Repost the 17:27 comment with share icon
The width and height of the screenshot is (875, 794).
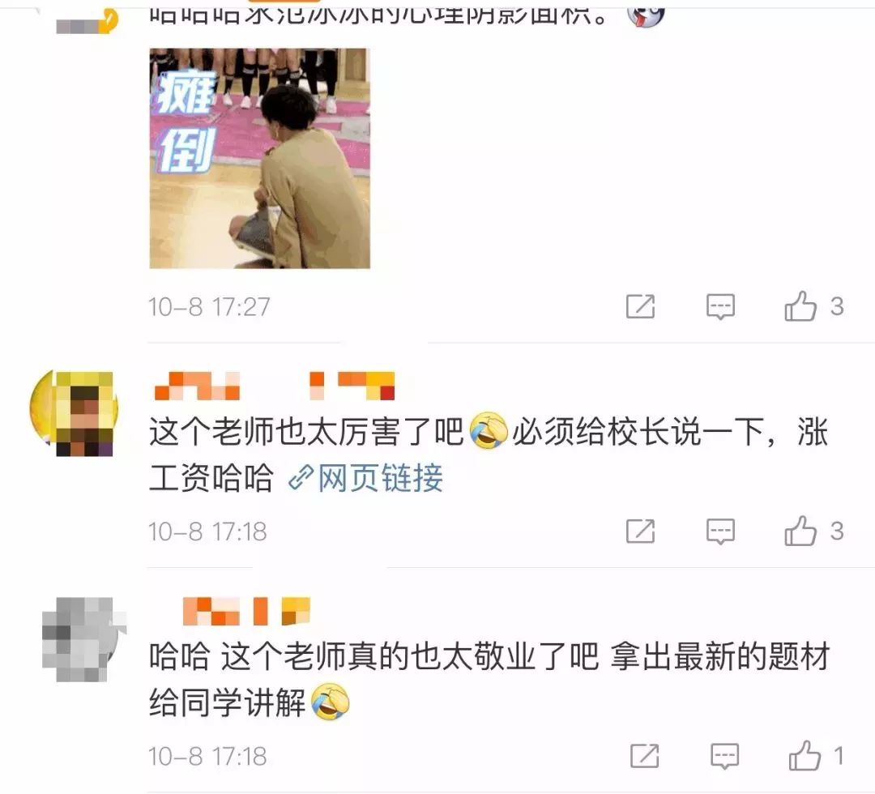coord(640,306)
